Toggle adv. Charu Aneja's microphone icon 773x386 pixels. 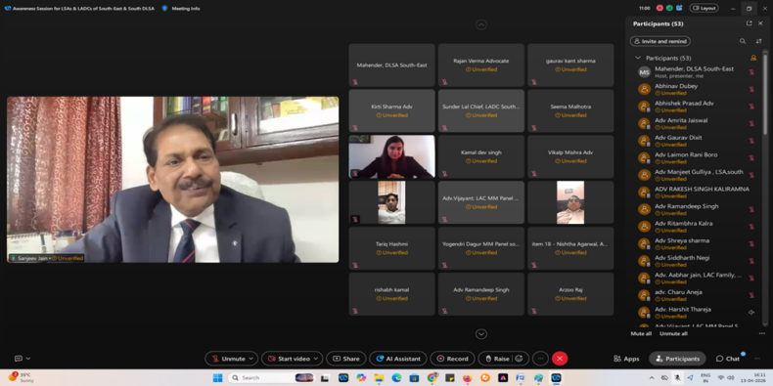tap(751, 295)
